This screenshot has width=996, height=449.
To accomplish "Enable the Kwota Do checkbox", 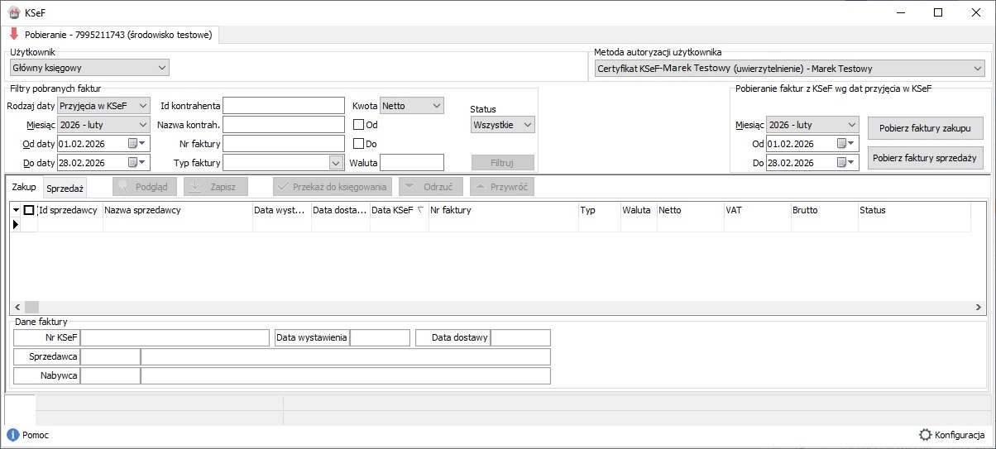I will point(359,144).
